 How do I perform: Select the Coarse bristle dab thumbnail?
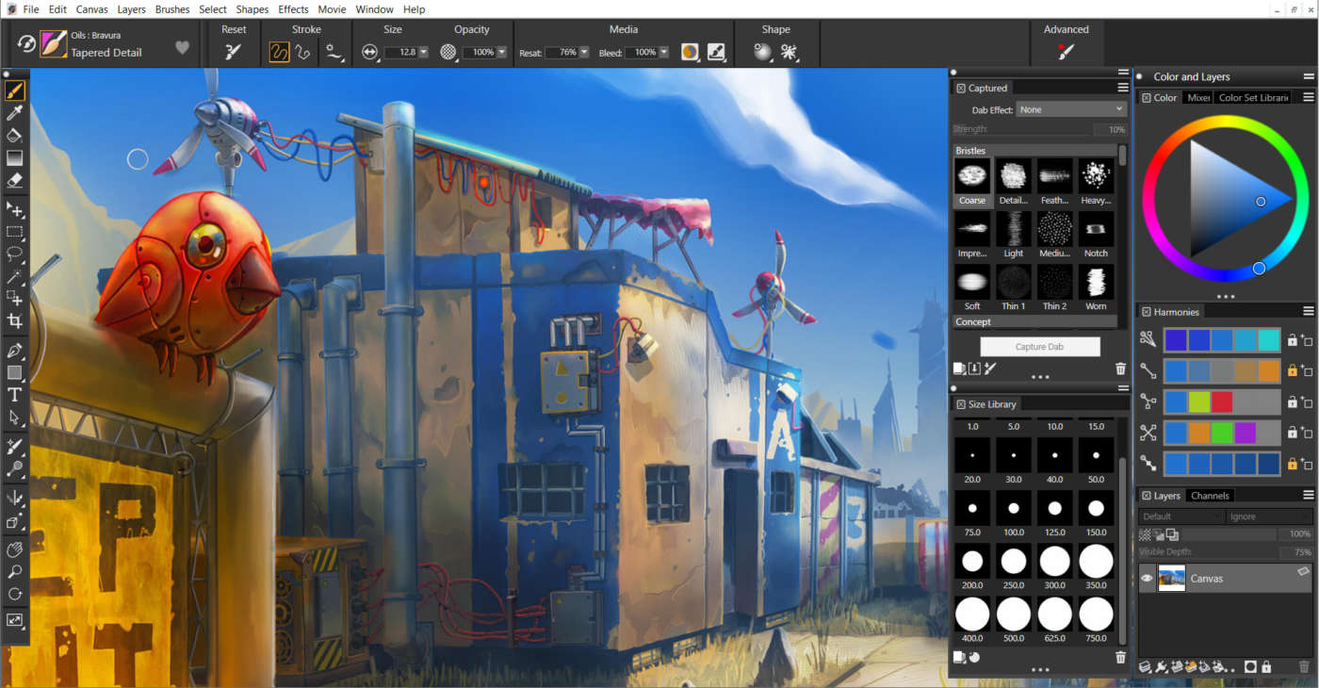click(971, 177)
